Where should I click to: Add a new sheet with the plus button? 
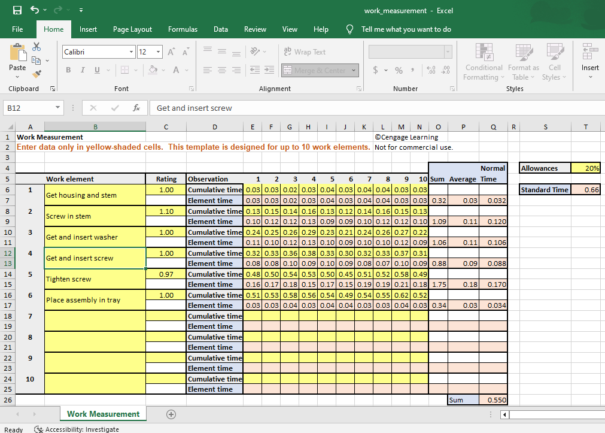point(171,414)
